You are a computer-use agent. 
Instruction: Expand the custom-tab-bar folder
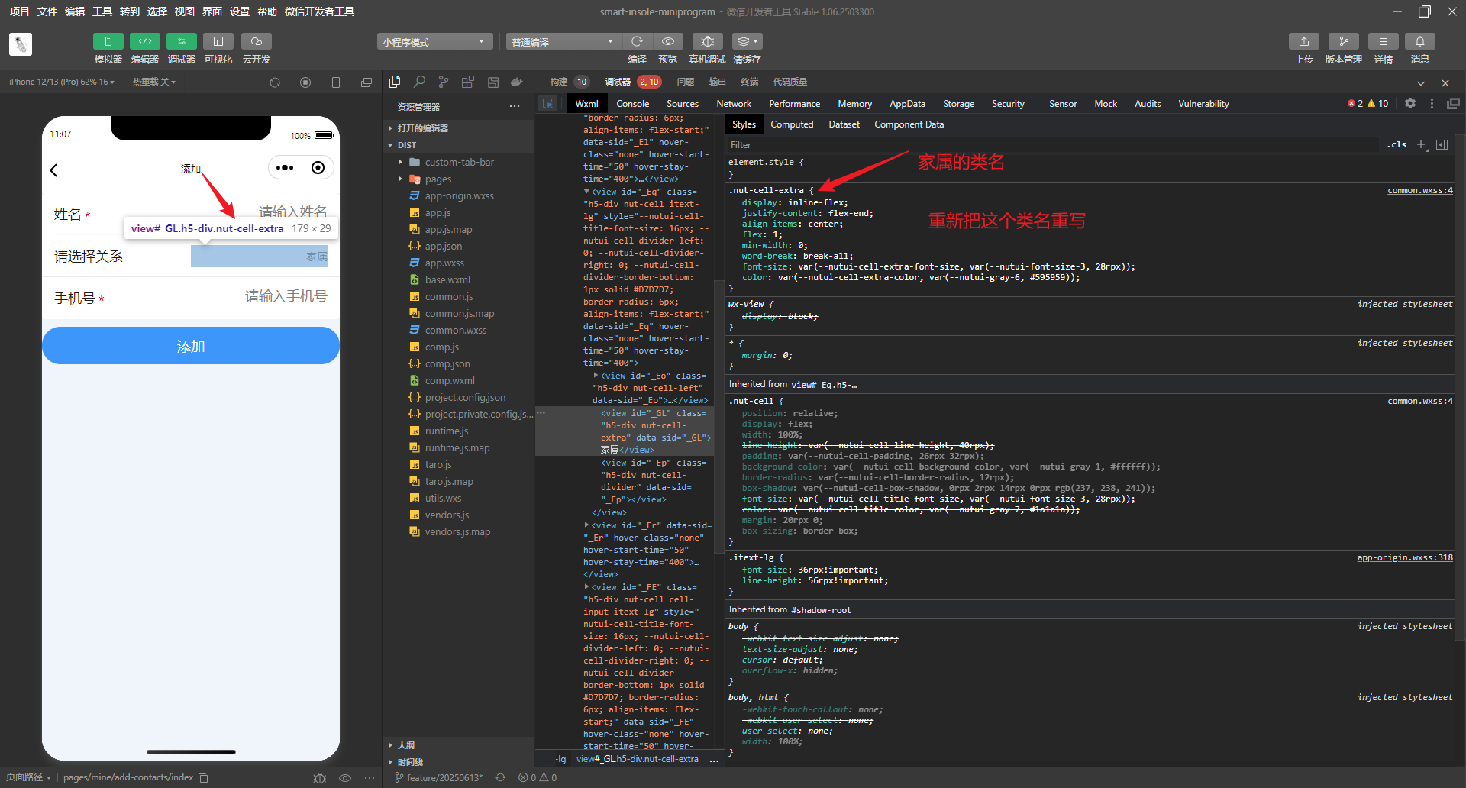459,162
